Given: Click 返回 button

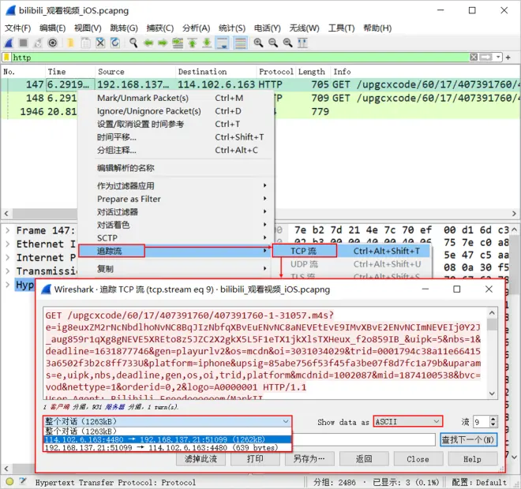Looking at the screenshot, I should tap(364, 459).
